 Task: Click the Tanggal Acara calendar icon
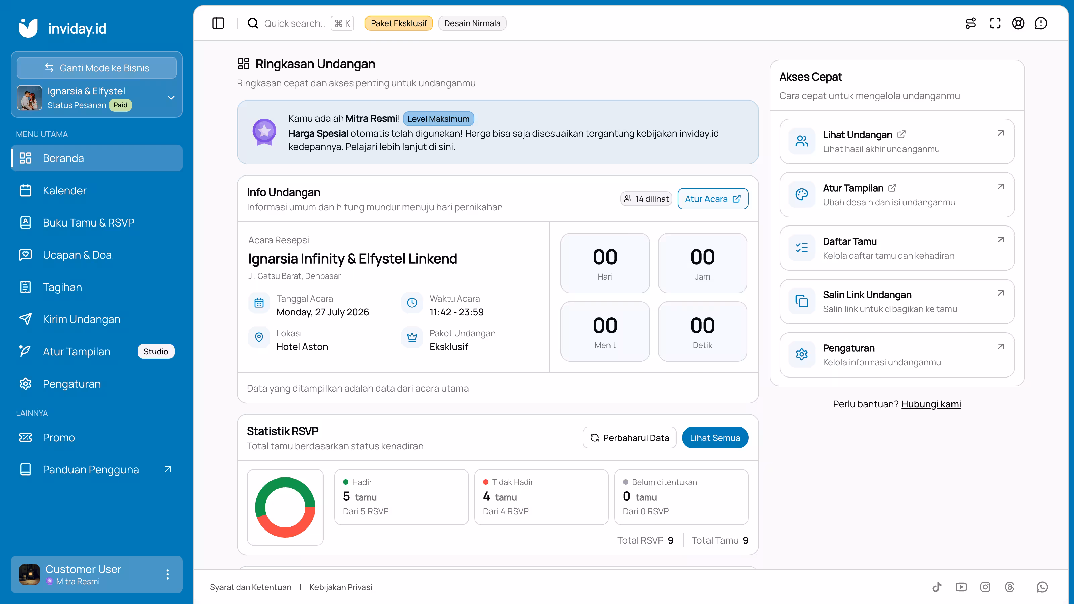click(x=259, y=303)
